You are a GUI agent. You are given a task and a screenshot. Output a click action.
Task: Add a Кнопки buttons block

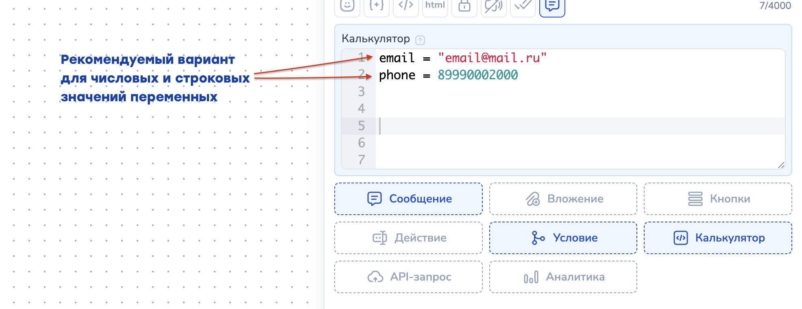click(x=718, y=199)
